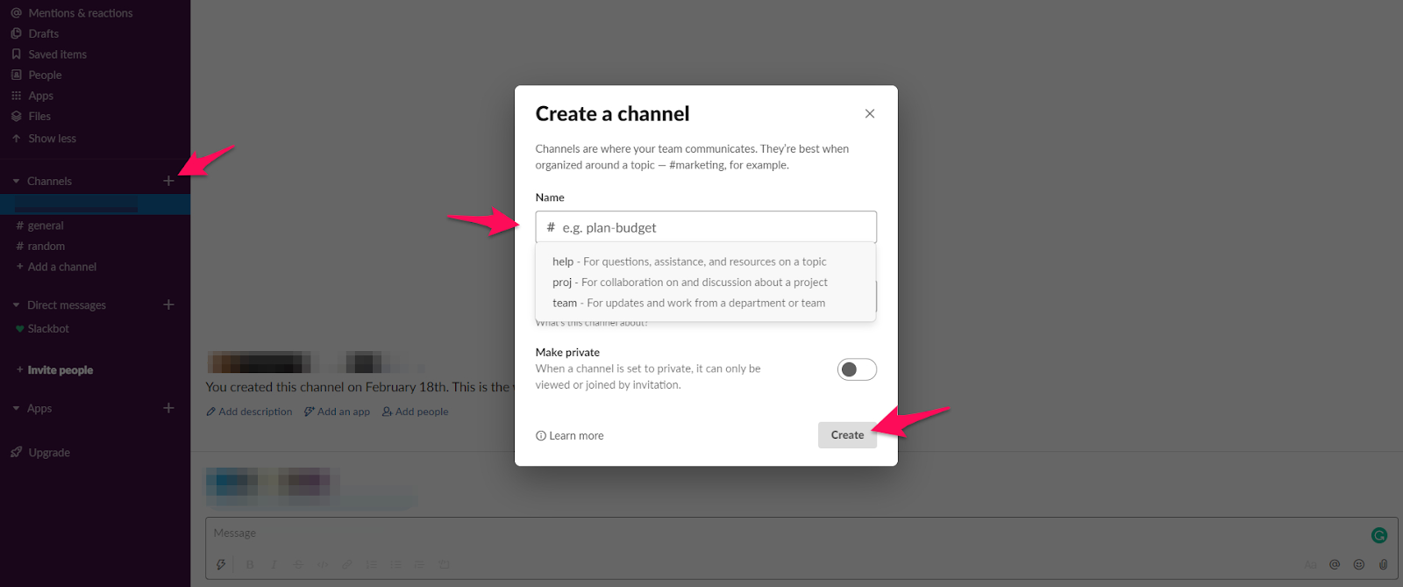Click Upgrade in sidebar
This screenshot has height=587, width=1403.
coord(40,453)
